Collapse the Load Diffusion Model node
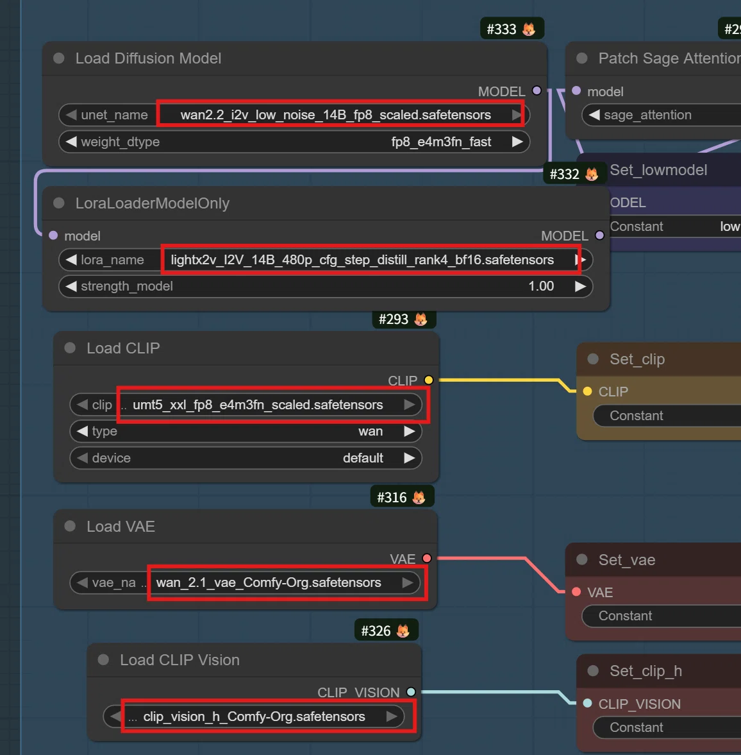 point(59,58)
